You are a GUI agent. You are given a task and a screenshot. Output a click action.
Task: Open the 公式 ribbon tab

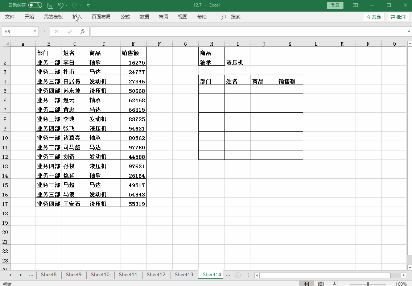(125, 17)
